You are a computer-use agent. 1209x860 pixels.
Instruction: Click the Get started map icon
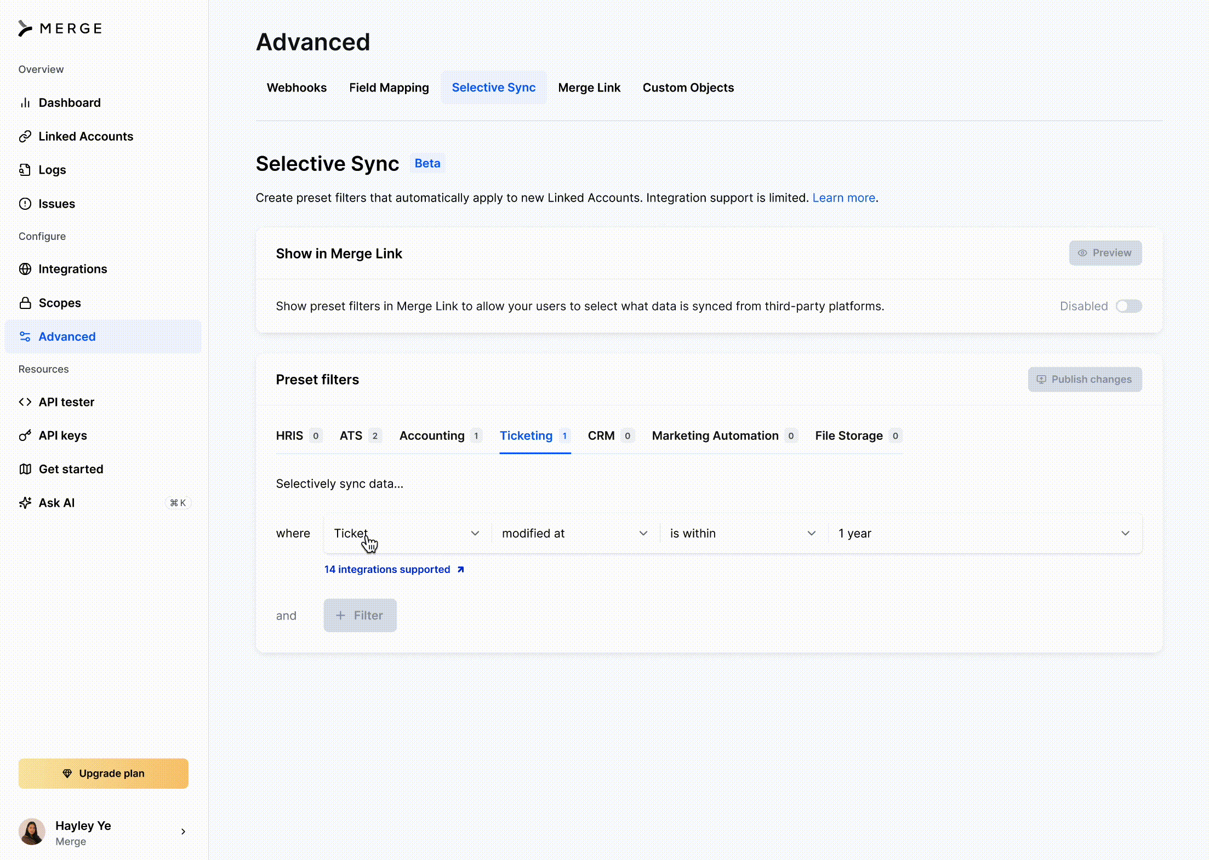25,469
